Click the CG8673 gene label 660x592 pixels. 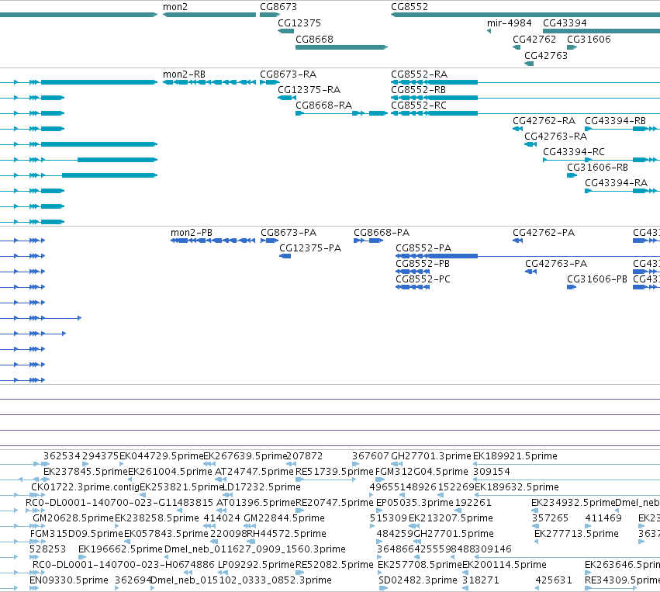pos(278,7)
